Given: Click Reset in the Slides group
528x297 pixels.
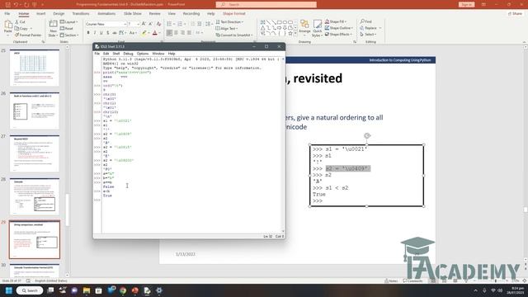Looking at the screenshot, I should coord(67,29).
